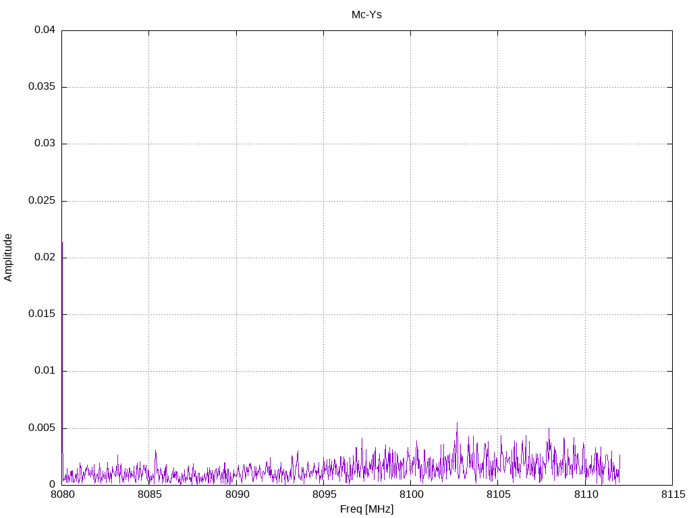Screen dimensions: 691x518
Task: Click the 8080 x-axis tick label
Action: coord(62,495)
